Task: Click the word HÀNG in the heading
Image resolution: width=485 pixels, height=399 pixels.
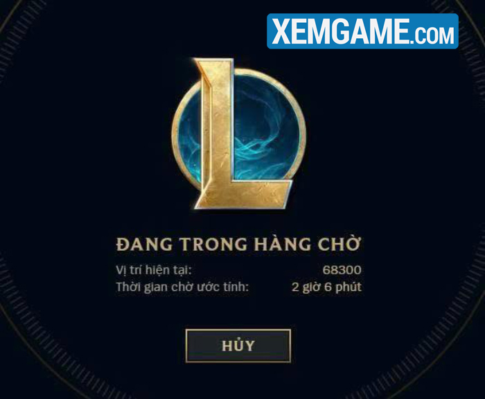Action: click(x=283, y=244)
